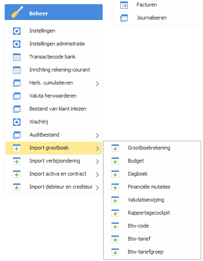The image size is (203, 261).
Task: Expand the Auditbestand submenu chevron
Action: 98,135
